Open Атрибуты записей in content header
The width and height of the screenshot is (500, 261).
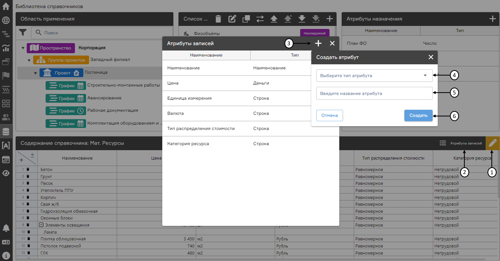point(461,143)
